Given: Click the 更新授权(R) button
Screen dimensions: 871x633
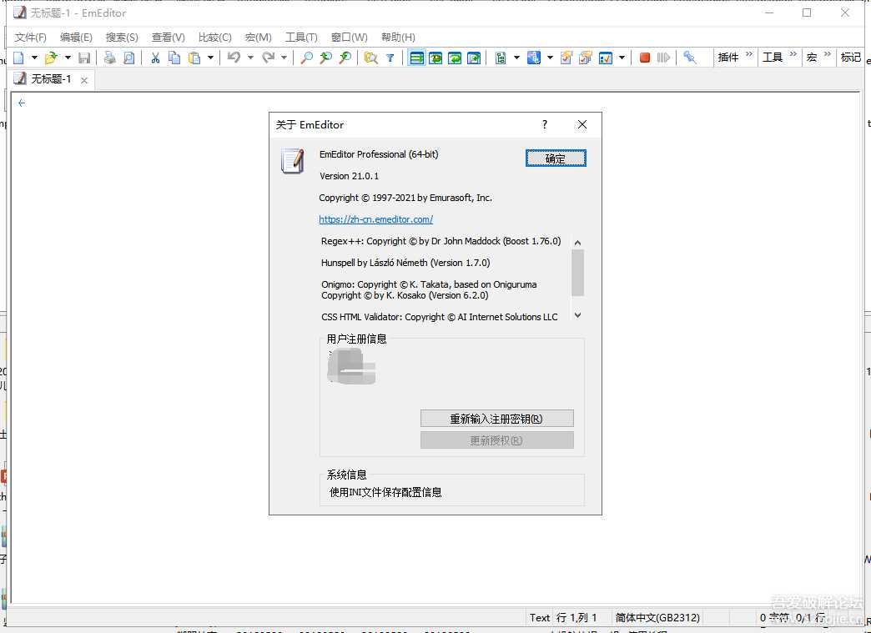Looking at the screenshot, I should coord(496,440).
